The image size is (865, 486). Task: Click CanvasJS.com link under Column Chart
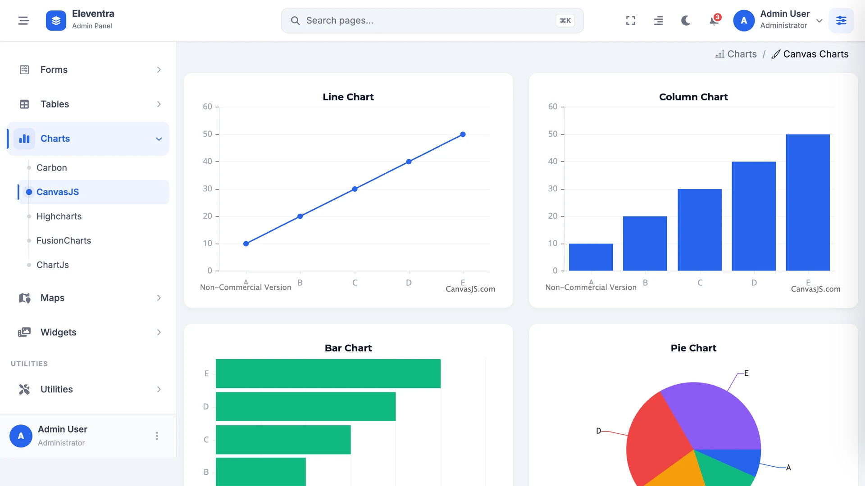pos(815,289)
